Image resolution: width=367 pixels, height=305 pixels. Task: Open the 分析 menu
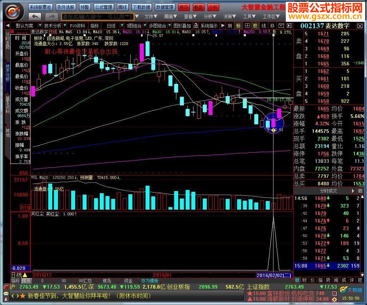pos(210,16)
